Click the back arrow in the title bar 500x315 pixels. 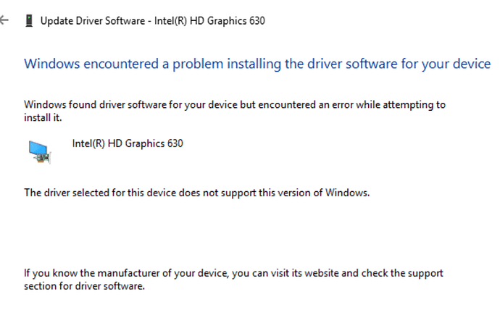[x=5, y=20]
